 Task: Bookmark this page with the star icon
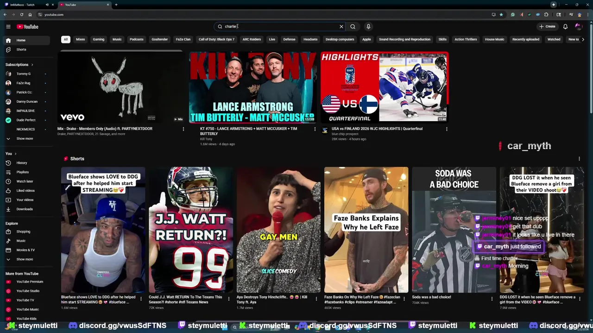[501, 14]
